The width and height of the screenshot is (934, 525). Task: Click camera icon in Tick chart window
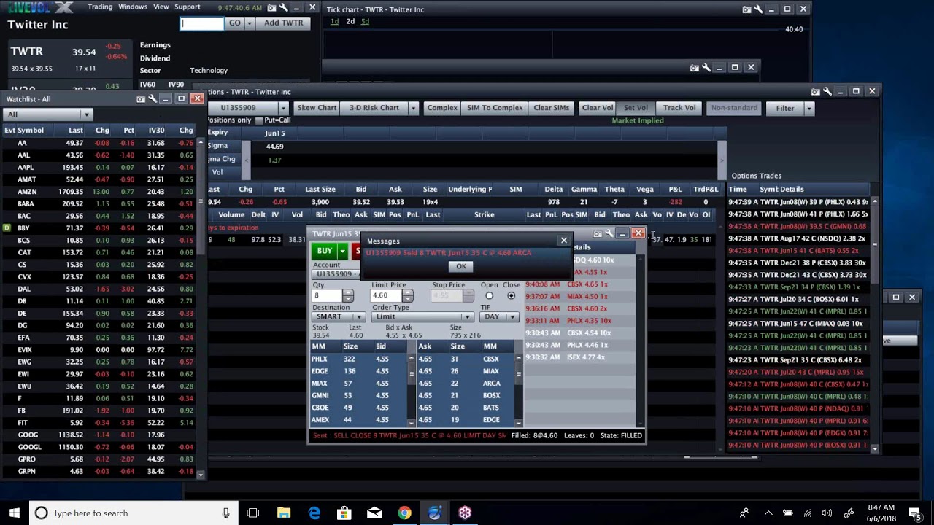point(746,9)
